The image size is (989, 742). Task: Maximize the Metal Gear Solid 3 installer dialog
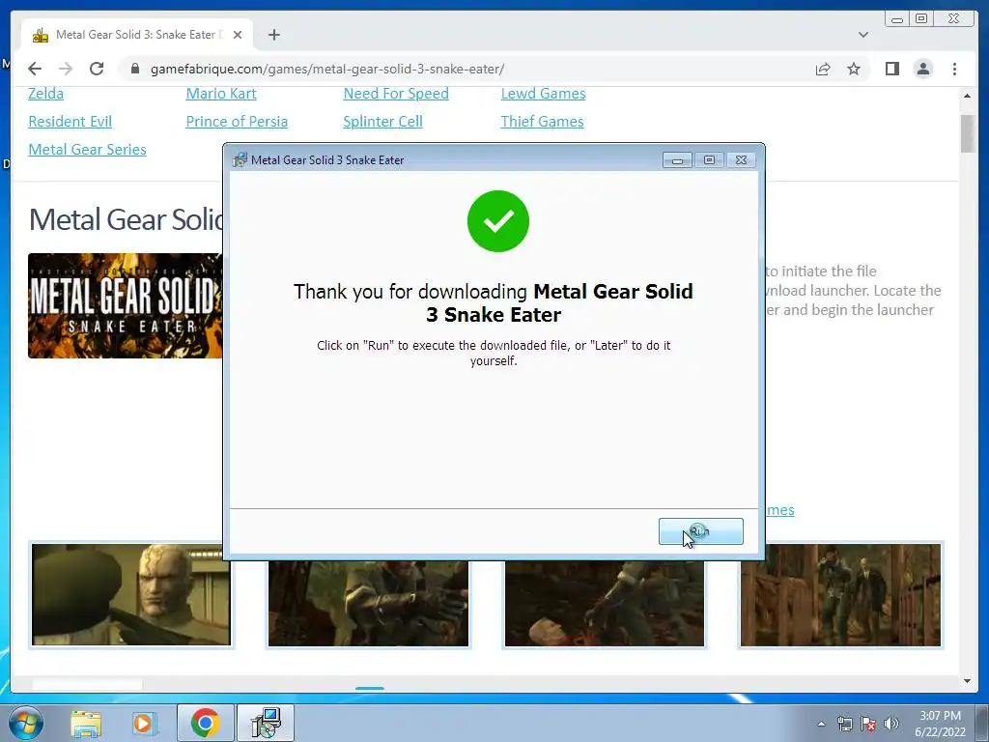coord(709,160)
